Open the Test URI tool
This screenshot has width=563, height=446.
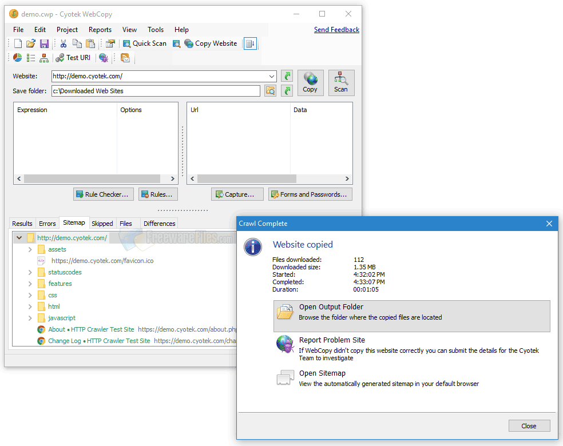click(x=73, y=57)
